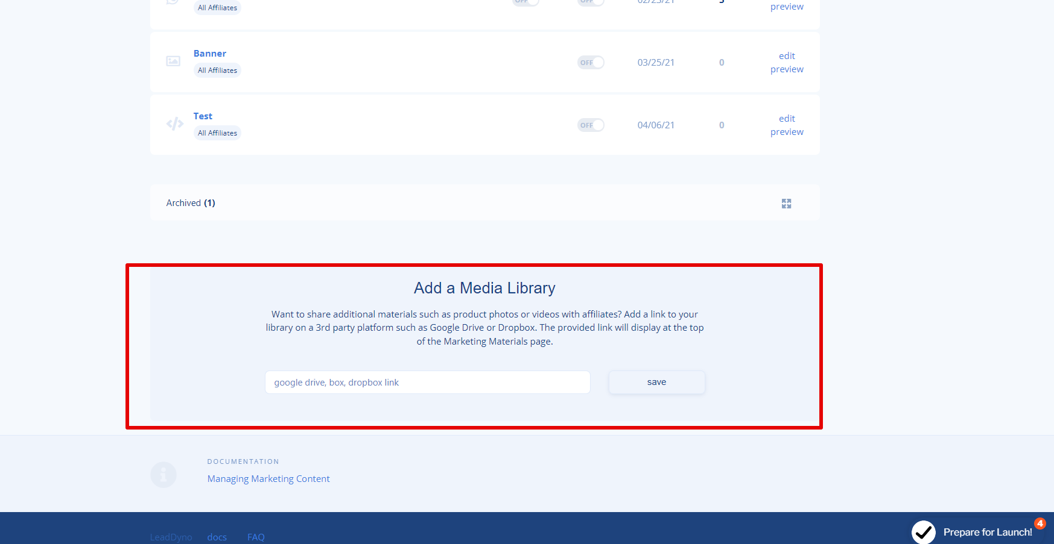This screenshot has height=544, width=1054.
Task: Click the documentation info icon
Action: click(x=163, y=475)
